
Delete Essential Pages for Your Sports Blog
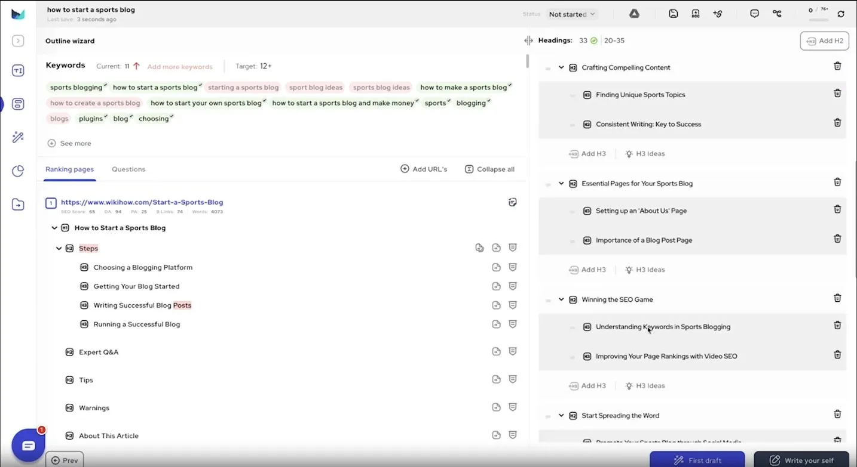pos(837,182)
